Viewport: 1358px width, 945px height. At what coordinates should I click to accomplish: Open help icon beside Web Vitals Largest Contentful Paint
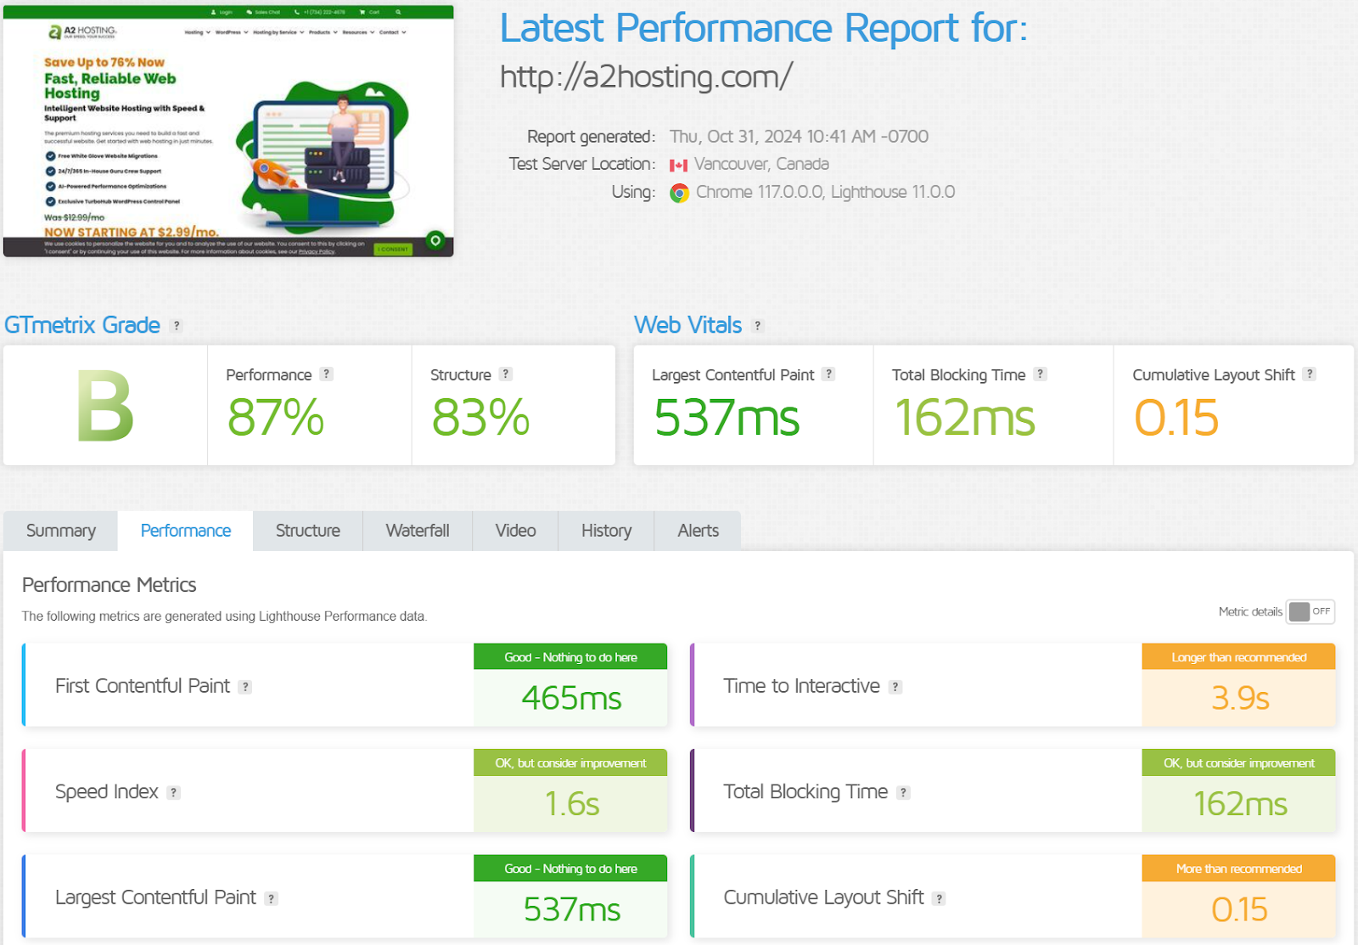point(829,374)
